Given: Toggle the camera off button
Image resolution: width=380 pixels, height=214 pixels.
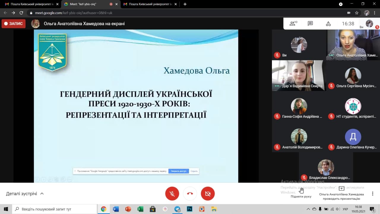Looking at the screenshot, I should click(x=208, y=194).
